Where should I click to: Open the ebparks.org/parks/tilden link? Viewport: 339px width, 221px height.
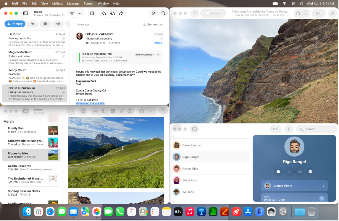[x=90, y=103]
